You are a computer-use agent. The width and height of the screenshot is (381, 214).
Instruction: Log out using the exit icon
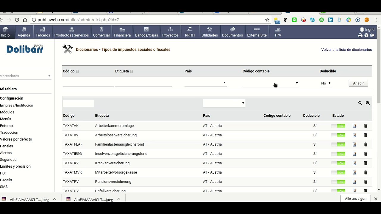coord(372,35)
